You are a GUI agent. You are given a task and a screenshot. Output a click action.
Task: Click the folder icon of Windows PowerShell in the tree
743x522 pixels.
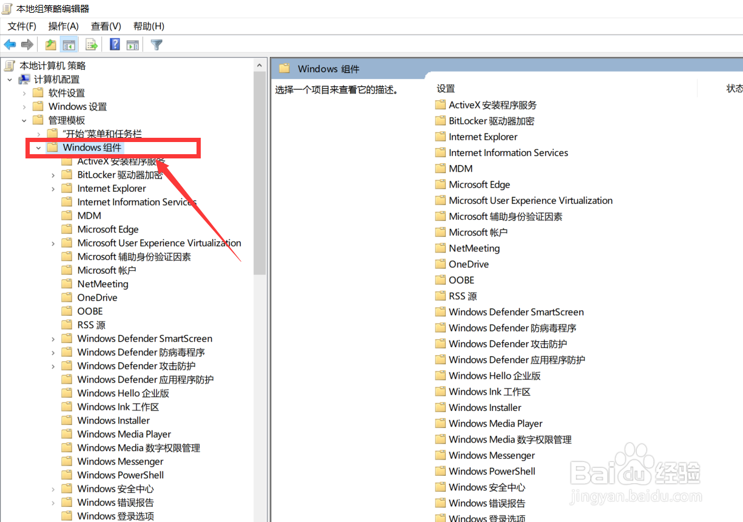[x=67, y=475]
